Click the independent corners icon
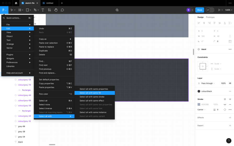The height and width of the screenshot is (146, 234). tap(230, 41)
